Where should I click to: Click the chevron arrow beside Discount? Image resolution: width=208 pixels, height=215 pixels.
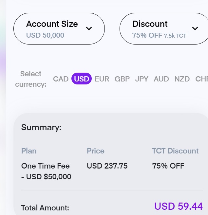tap(195, 28)
